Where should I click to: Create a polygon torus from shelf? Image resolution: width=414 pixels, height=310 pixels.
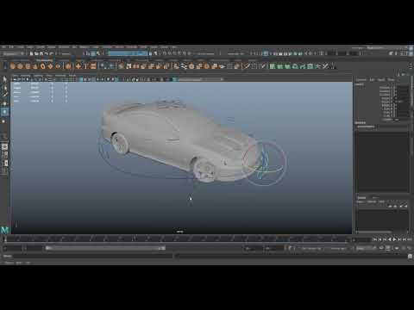coord(43,66)
